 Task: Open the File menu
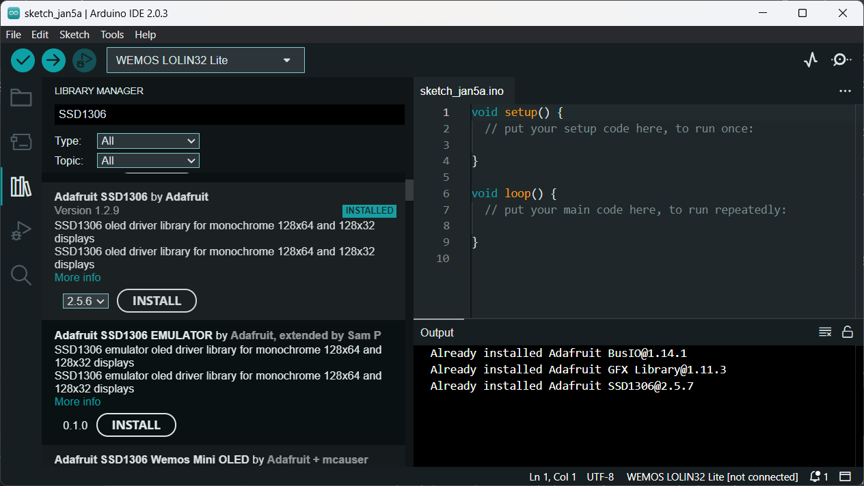click(x=14, y=35)
